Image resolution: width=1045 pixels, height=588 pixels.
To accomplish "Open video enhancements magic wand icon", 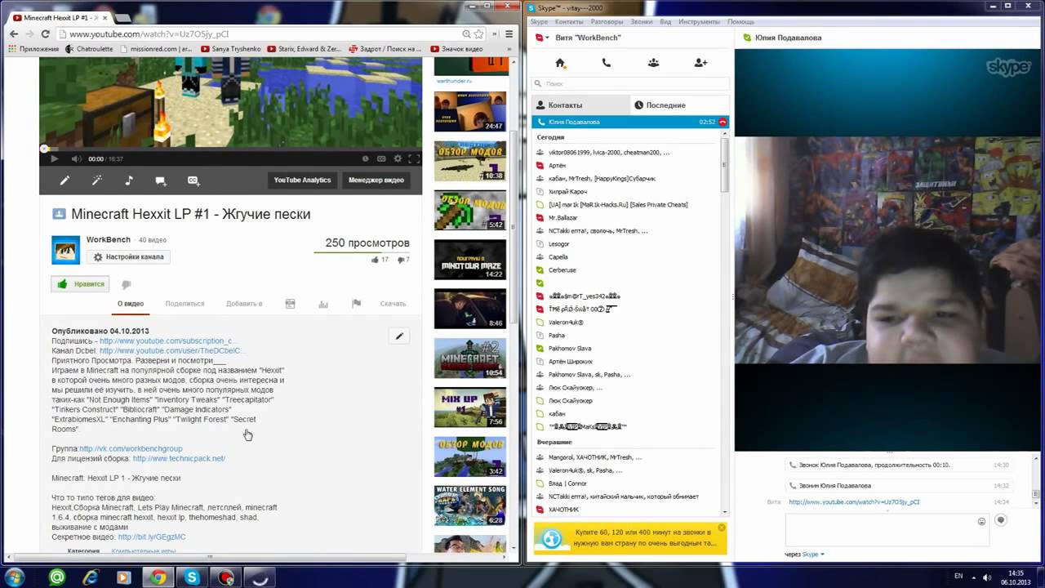I will [96, 180].
